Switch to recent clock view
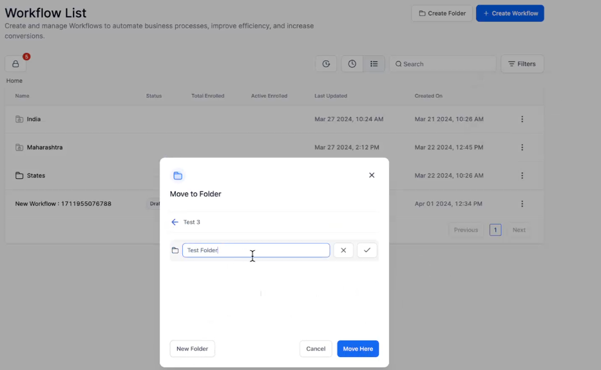The width and height of the screenshot is (601, 370). (x=352, y=64)
